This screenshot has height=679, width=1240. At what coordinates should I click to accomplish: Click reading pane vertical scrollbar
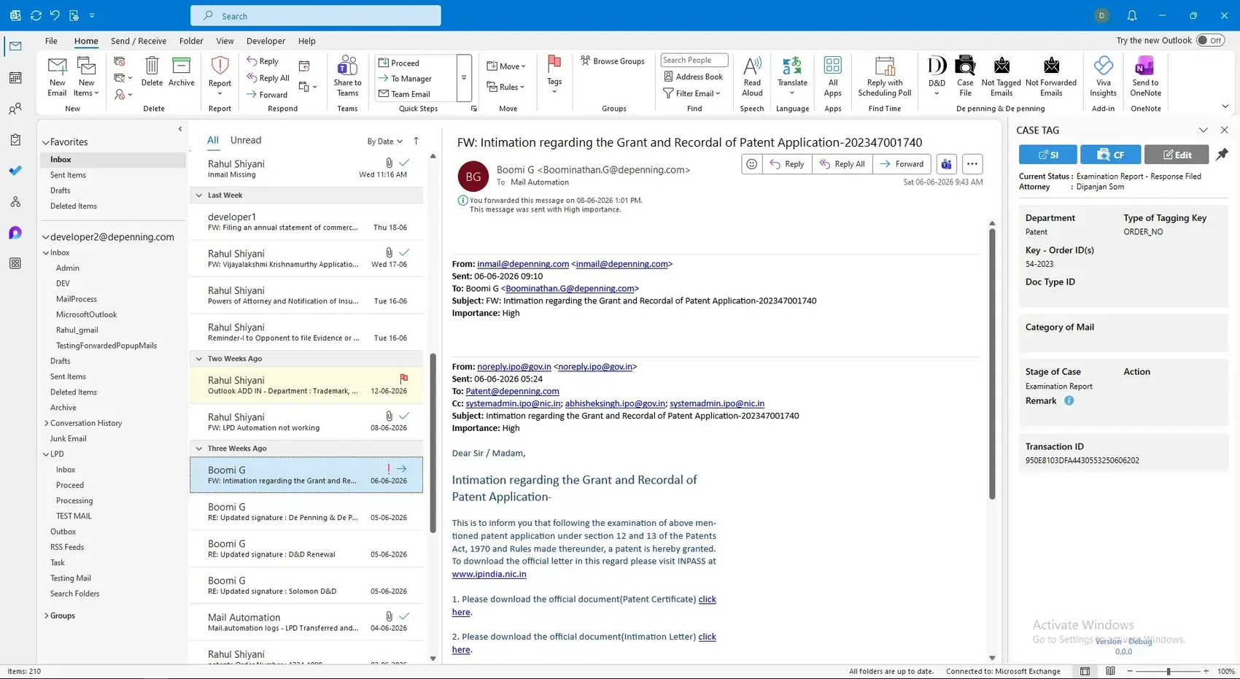pyautogui.click(x=992, y=365)
